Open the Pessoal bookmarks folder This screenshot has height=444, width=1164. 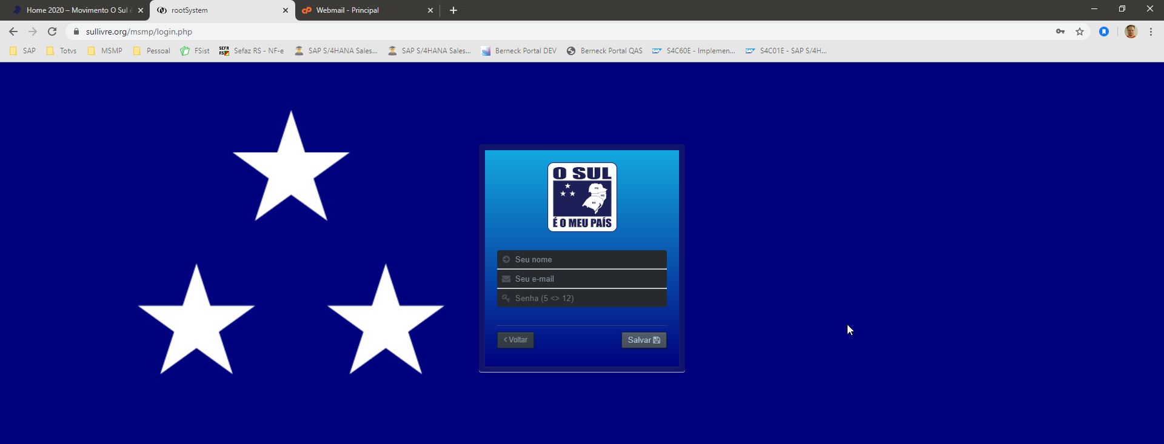[x=152, y=51]
